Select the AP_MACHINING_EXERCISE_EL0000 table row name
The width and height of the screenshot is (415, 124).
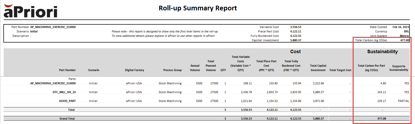tap(53, 83)
